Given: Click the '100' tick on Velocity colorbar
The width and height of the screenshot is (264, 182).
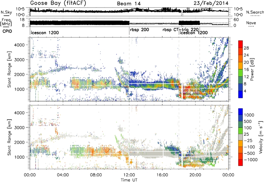Looking at the screenshot, I should coord(248,128).
